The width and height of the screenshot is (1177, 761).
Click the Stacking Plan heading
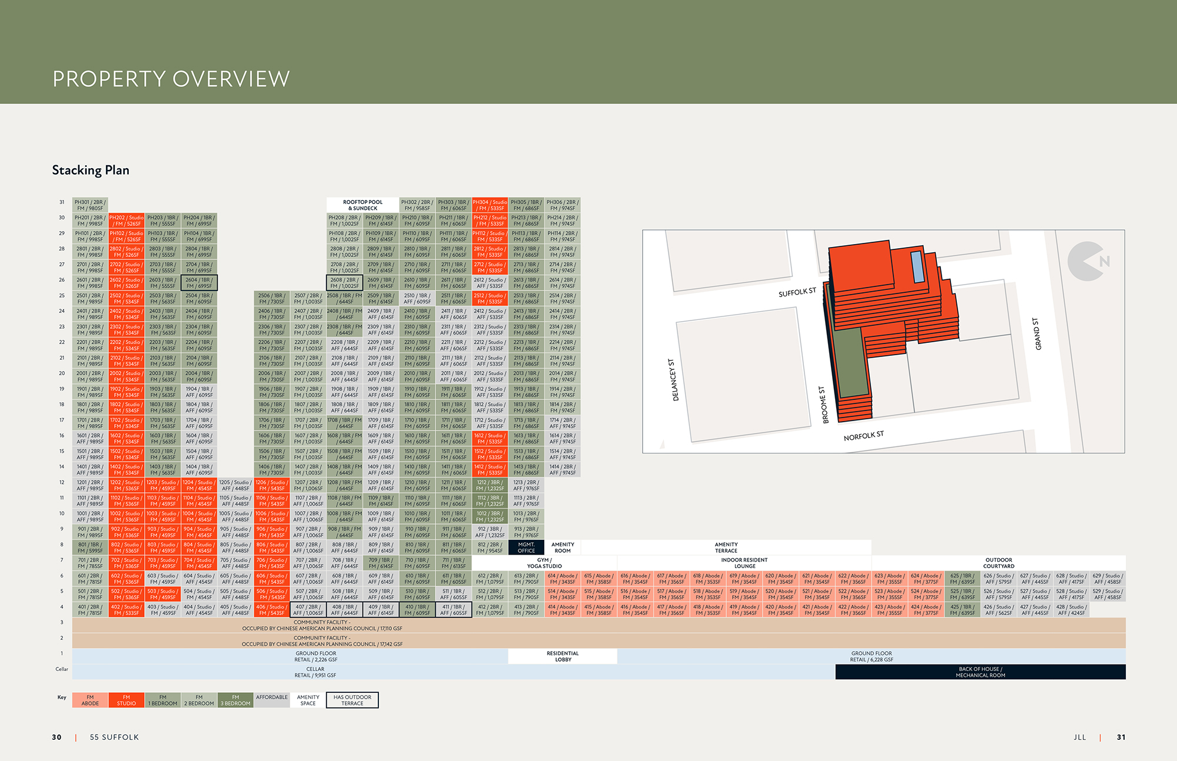point(91,170)
